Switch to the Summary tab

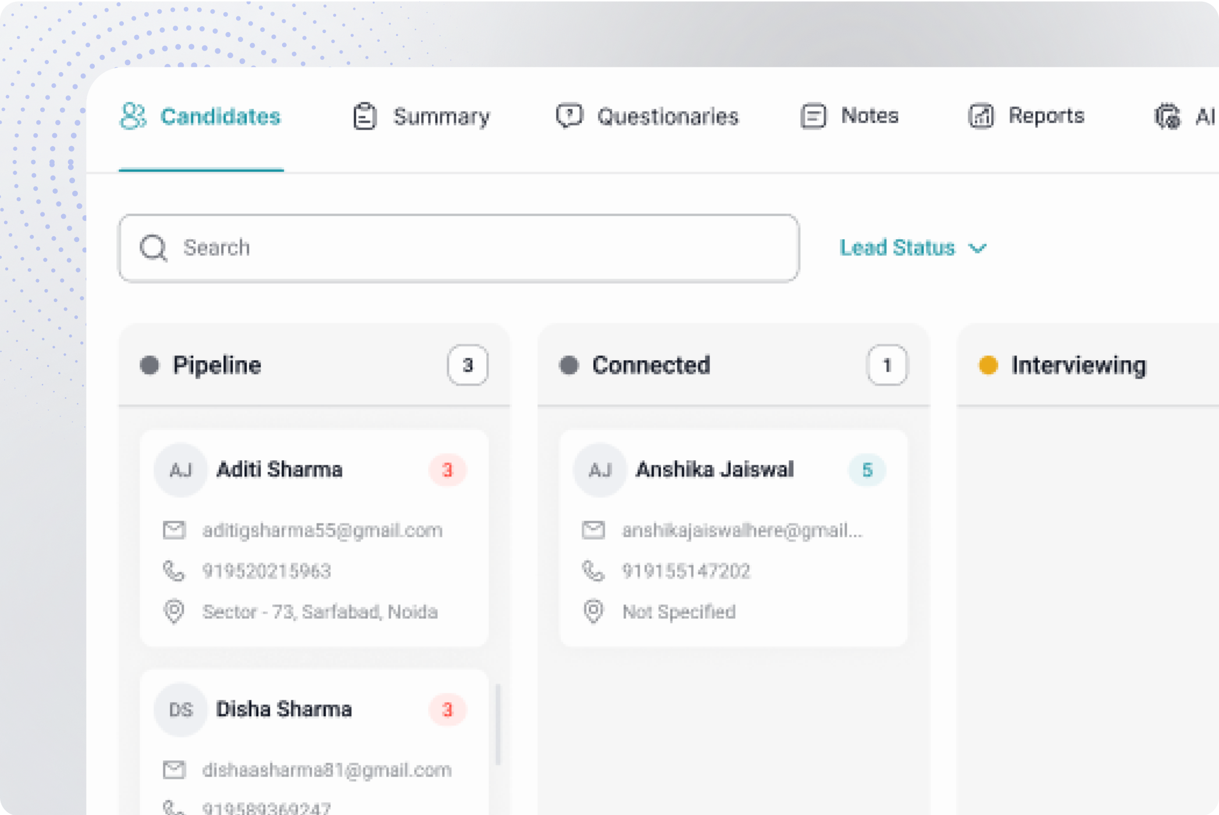[x=441, y=116]
